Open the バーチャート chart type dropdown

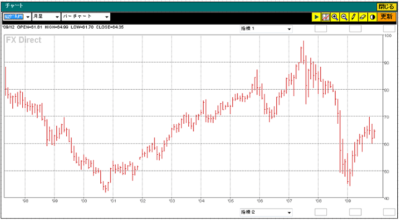pos(86,17)
